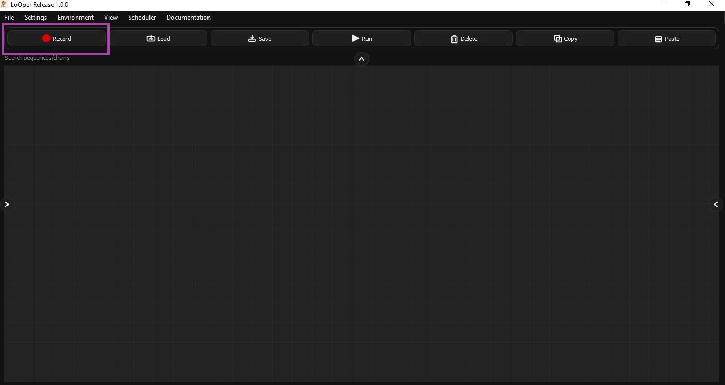The width and height of the screenshot is (725, 385).
Task: Open the Documentation menu
Action: 188,17
